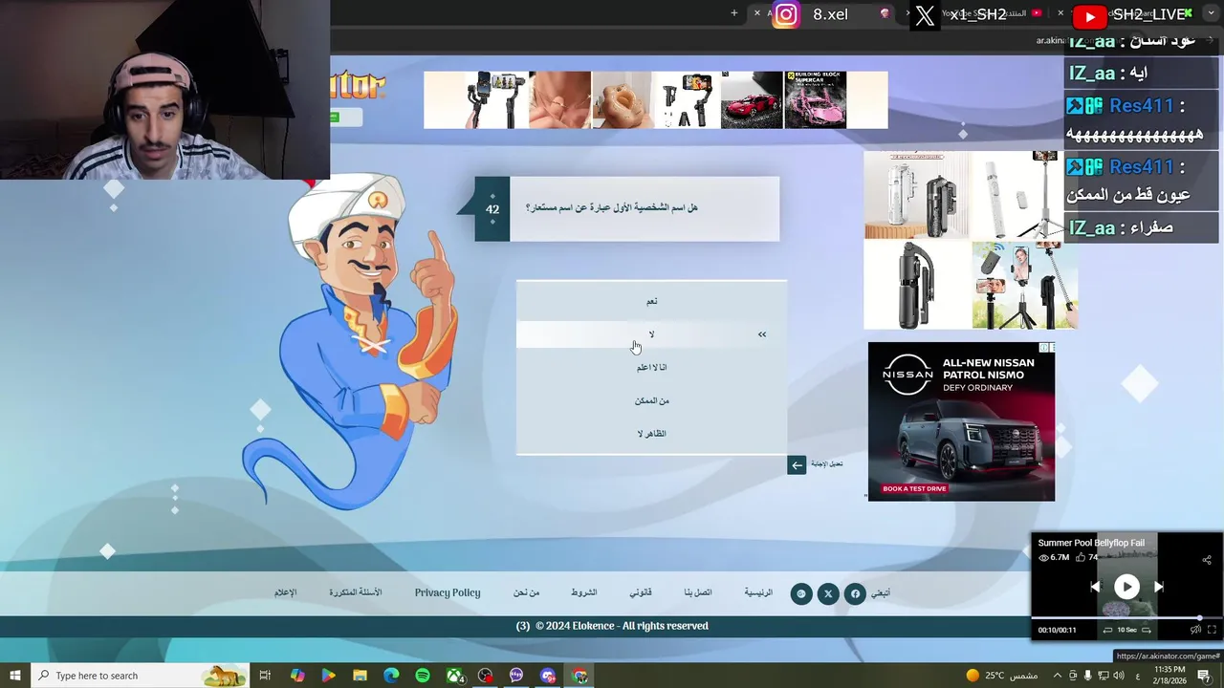
Task: Open volume control in system tray
Action: coord(1119,676)
